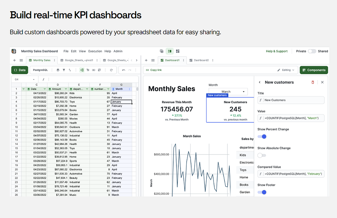Click the redo arrow icon
This screenshot has height=218, width=337.
pos(130,70)
